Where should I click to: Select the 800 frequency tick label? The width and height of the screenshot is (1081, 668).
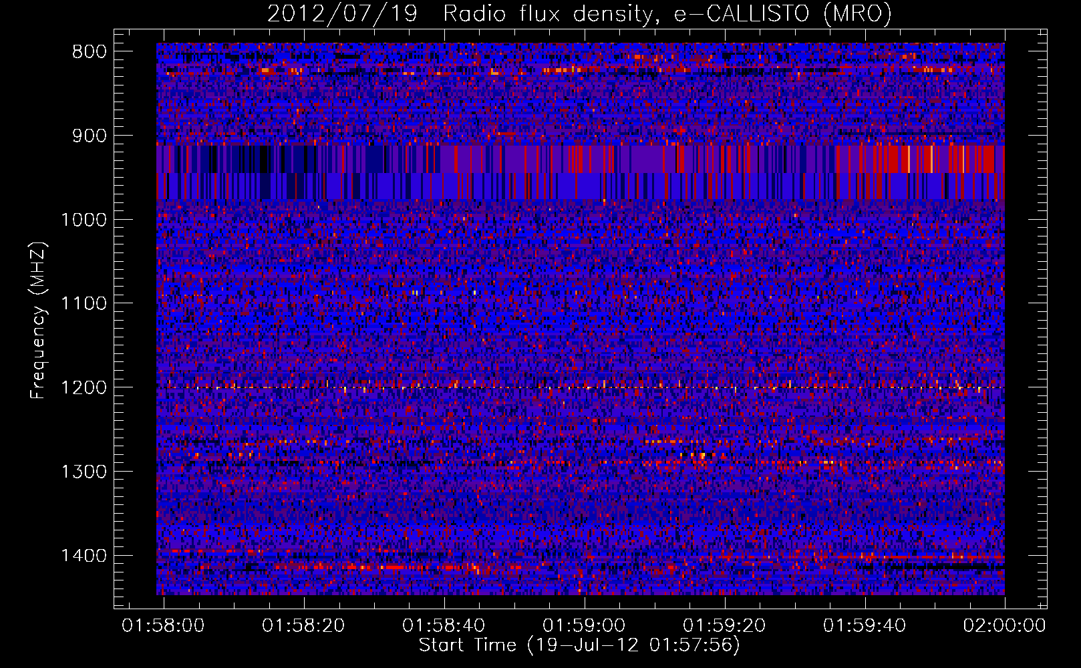pyautogui.click(x=90, y=52)
